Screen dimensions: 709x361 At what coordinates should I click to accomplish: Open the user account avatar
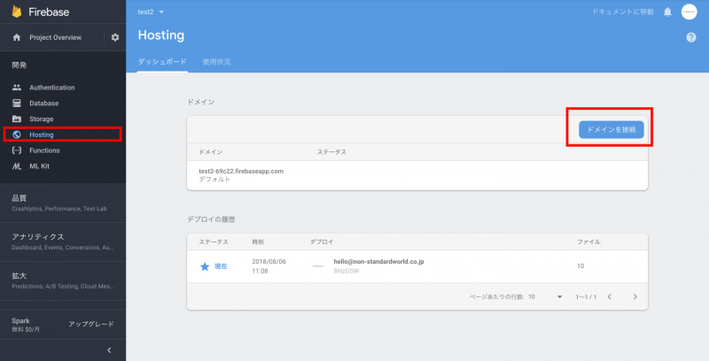(690, 12)
